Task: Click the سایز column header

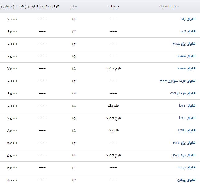Action: coord(74,7)
